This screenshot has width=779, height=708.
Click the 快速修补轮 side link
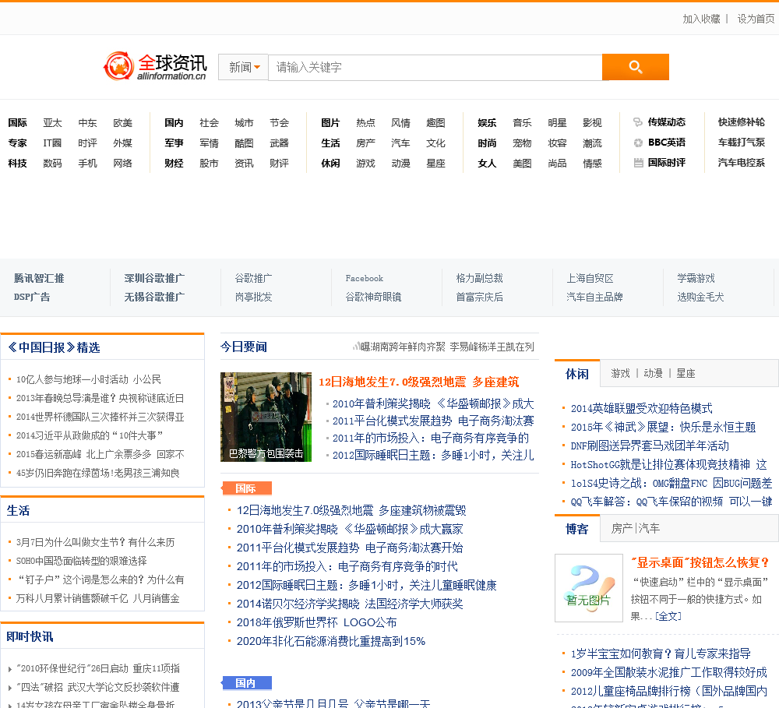(742, 122)
